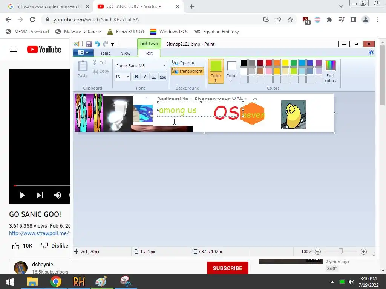Open the tab search chevron

tap(341, 6)
